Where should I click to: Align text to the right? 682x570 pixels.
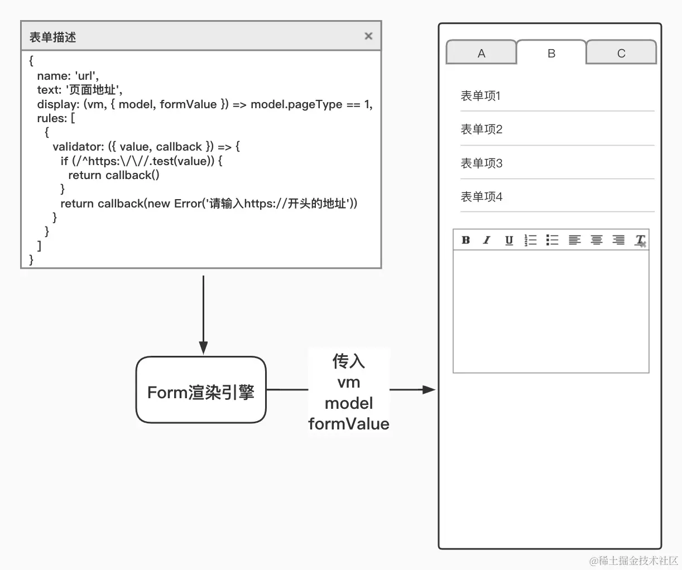pyautogui.click(x=618, y=240)
